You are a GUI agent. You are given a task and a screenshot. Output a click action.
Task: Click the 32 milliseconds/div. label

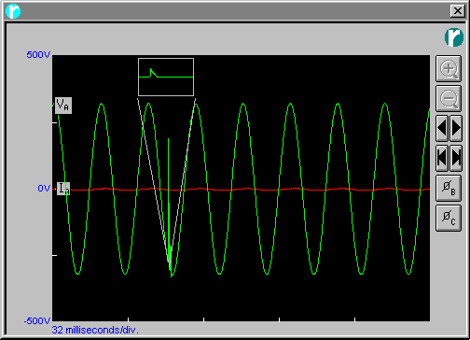(95, 330)
